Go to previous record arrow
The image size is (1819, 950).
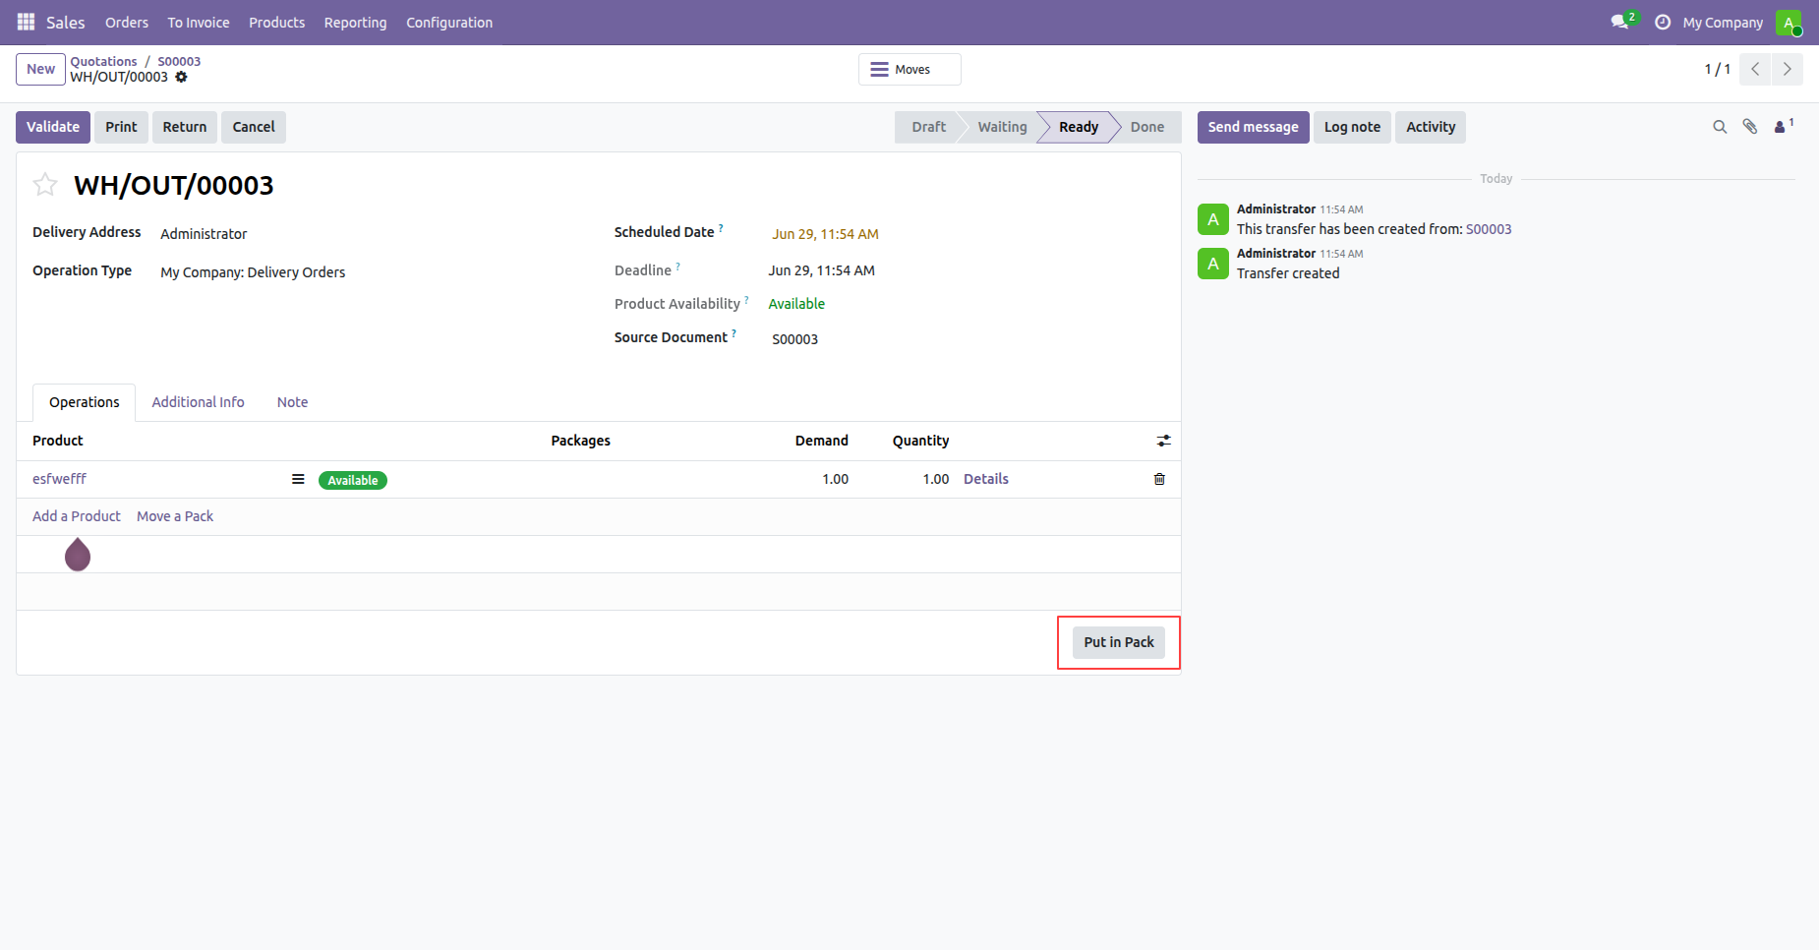tap(1755, 69)
